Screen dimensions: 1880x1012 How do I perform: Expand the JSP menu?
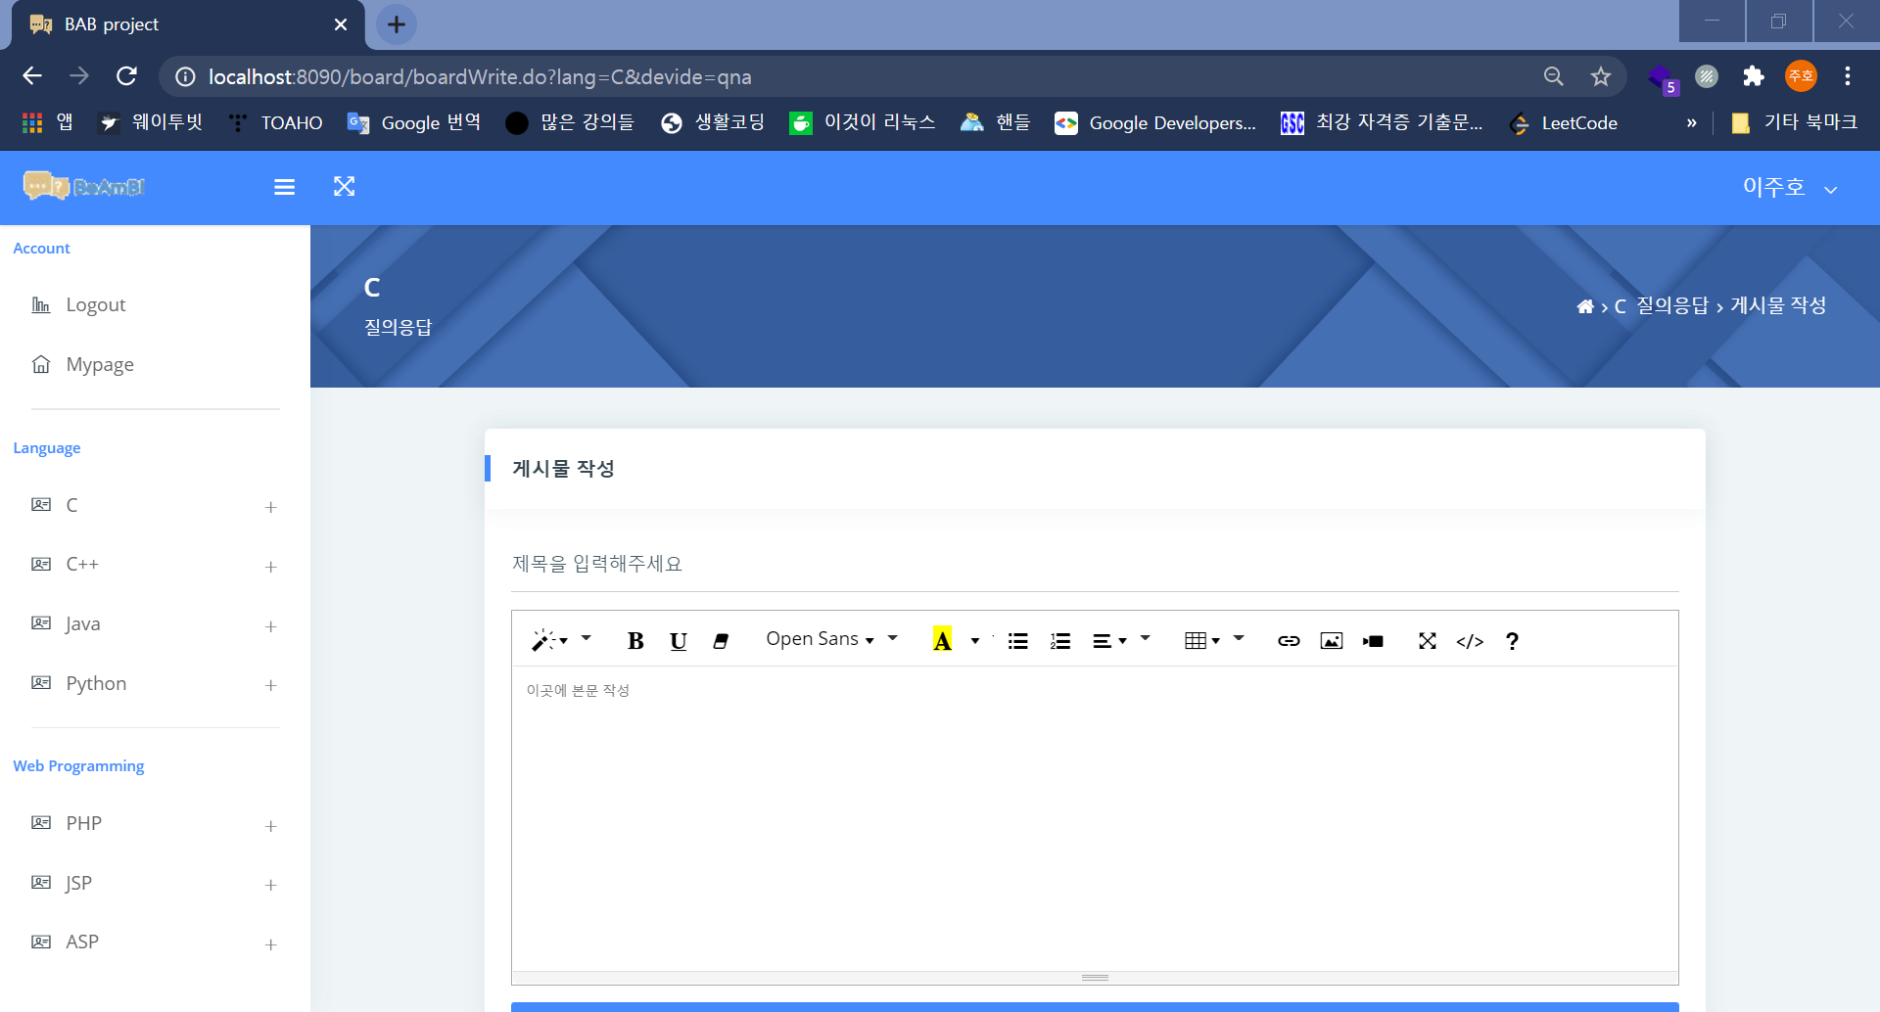[156, 883]
